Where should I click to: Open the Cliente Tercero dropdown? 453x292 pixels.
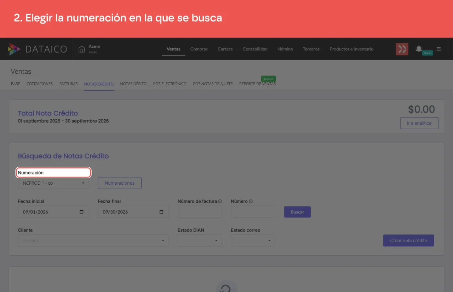(93, 240)
